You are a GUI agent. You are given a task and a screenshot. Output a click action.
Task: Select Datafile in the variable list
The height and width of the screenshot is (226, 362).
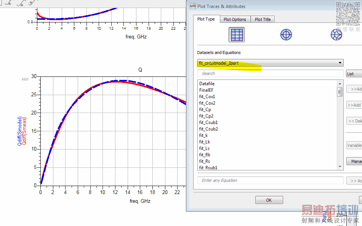point(207,84)
